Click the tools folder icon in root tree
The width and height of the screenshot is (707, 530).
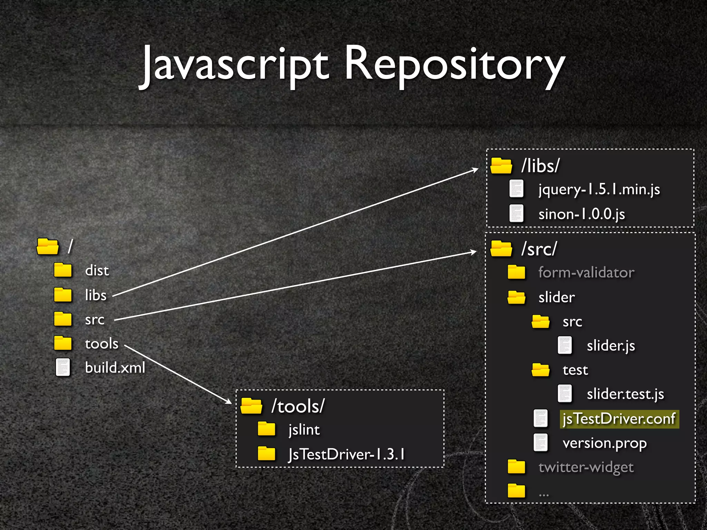63,343
